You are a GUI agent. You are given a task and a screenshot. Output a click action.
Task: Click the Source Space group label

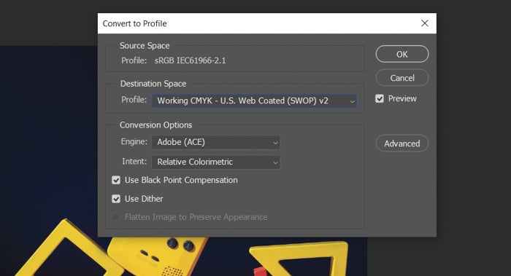pyautogui.click(x=145, y=45)
